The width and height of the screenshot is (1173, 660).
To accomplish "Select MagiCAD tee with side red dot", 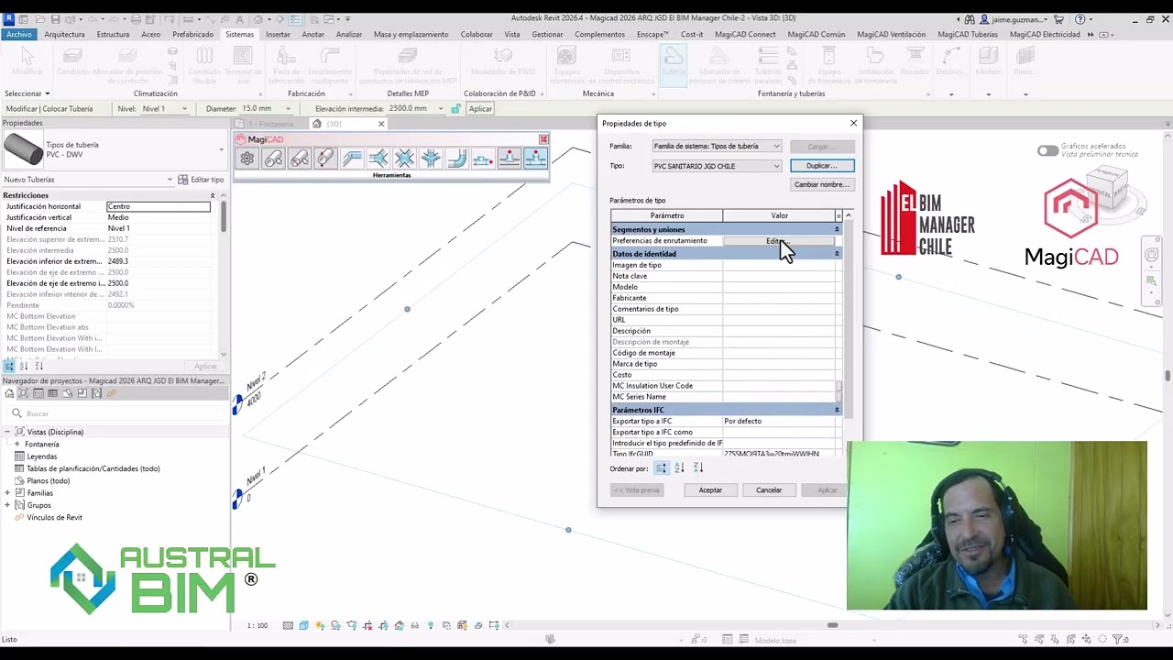I will 483,159.
